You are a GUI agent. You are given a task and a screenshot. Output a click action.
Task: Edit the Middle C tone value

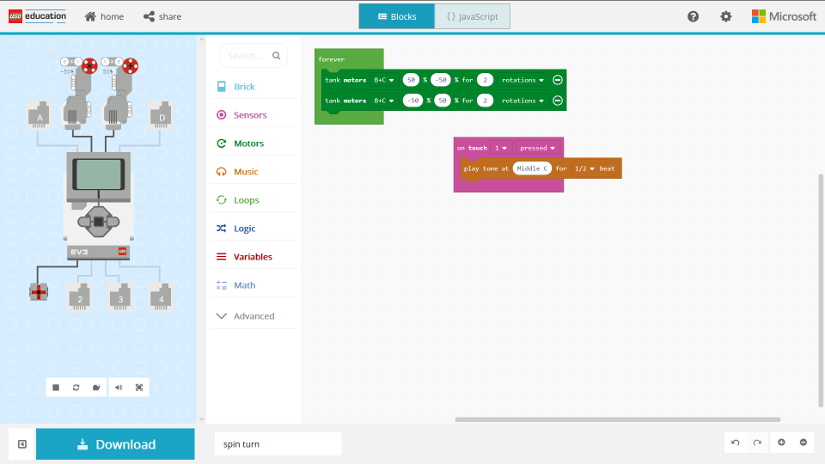[532, 168]
